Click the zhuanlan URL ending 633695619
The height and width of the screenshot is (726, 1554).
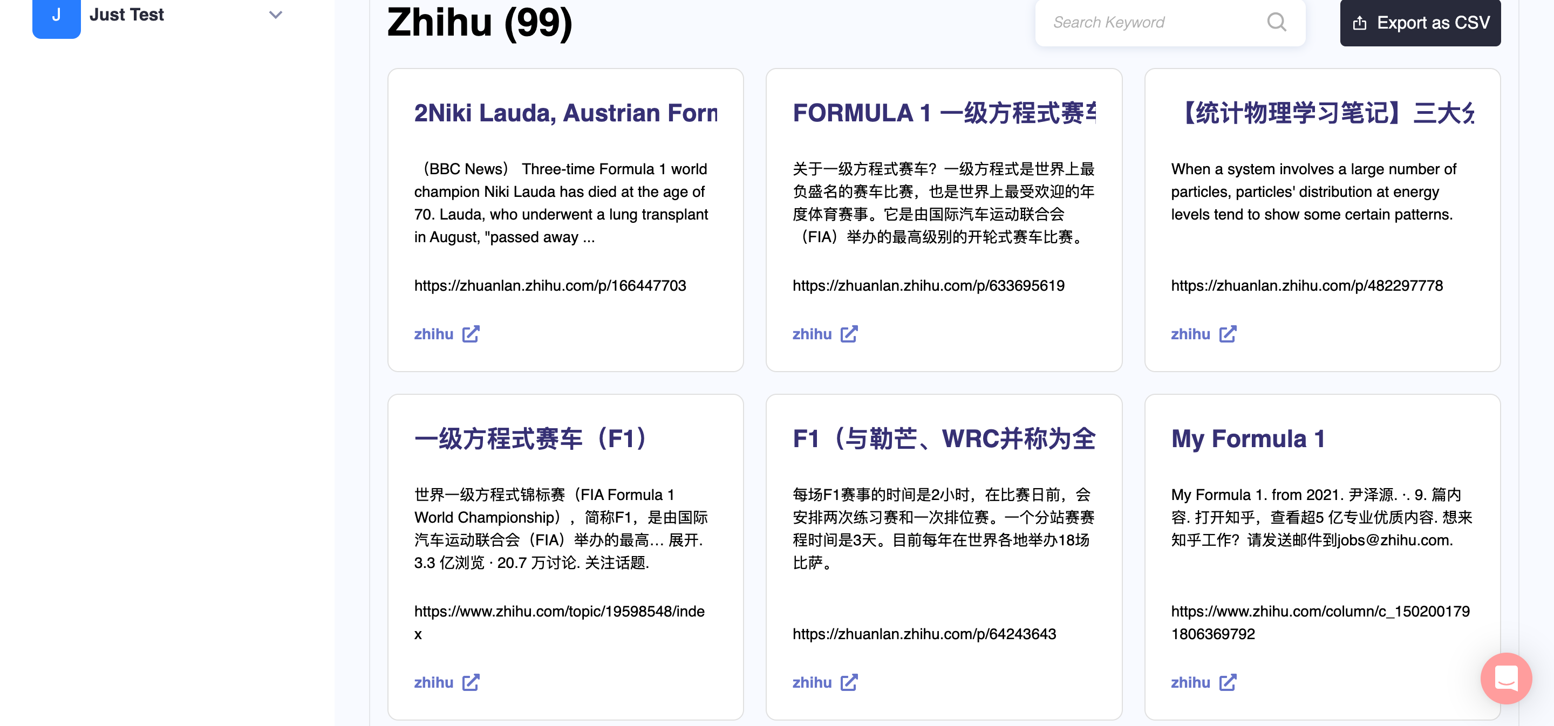928,285
